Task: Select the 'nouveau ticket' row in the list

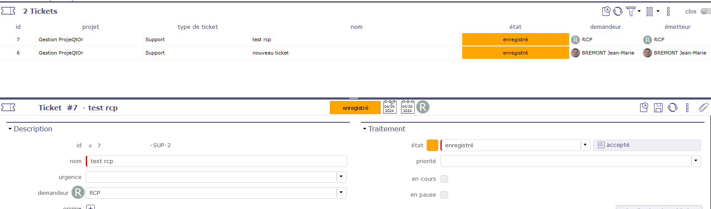Action: tap(271, 53)
